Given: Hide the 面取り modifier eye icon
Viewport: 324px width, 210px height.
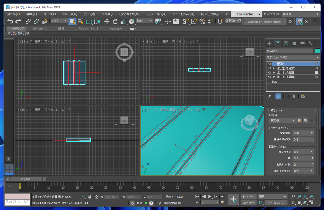Looking at the screenshot, I should (x=269, y=64).
